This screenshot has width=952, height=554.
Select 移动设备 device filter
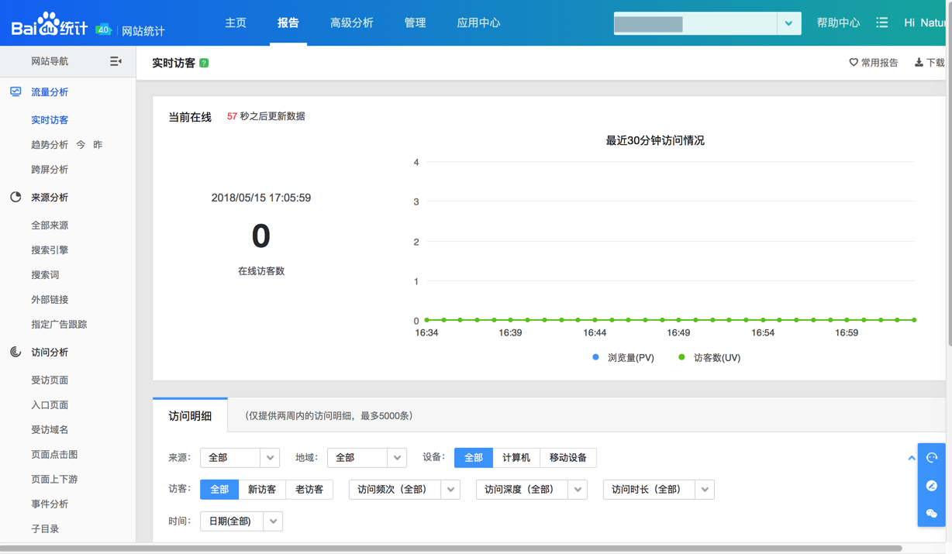tap(567, 458)
